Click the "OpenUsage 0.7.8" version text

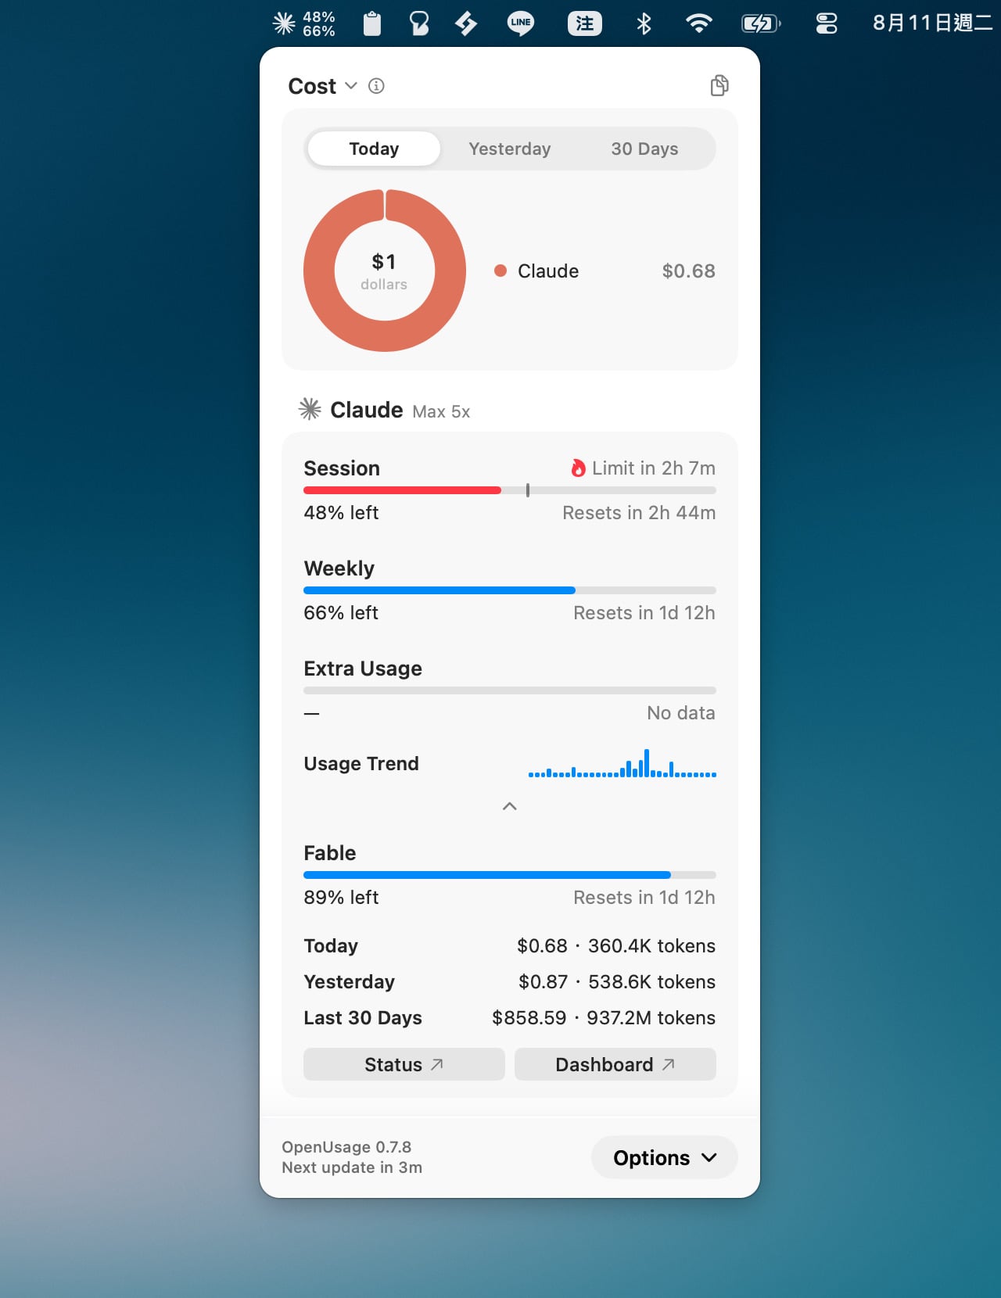pyautogui.click(x=346, y=1147)
